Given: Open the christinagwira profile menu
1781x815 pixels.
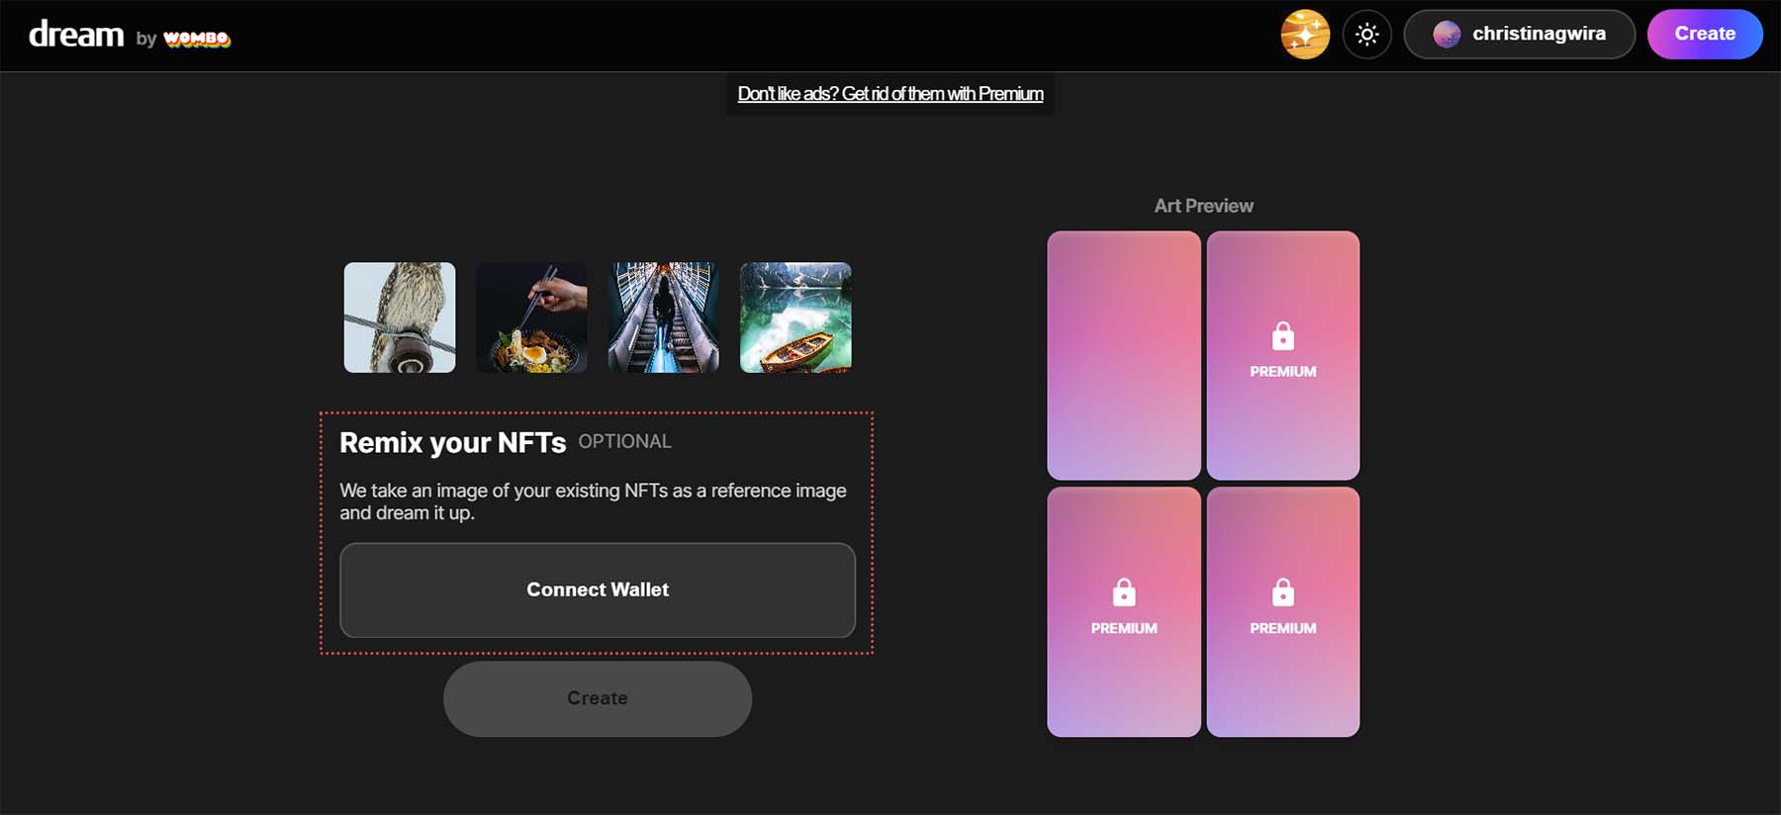Looking at the screenshot, I should [1519, 35].
